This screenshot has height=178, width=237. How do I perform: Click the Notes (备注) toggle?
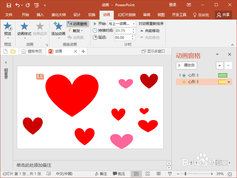tap(102, 173)
